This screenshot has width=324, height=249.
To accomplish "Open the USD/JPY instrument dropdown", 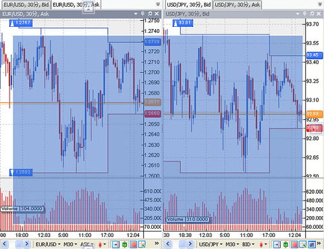I will (211, 244).
